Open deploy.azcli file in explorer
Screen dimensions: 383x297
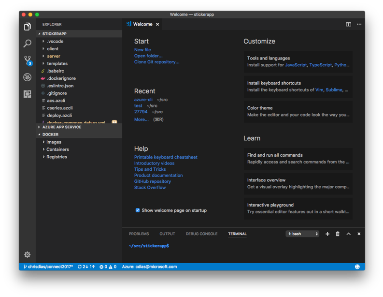59,116
